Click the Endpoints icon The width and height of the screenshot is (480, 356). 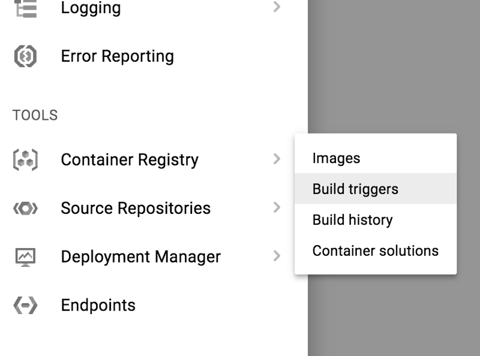(25, 305)
